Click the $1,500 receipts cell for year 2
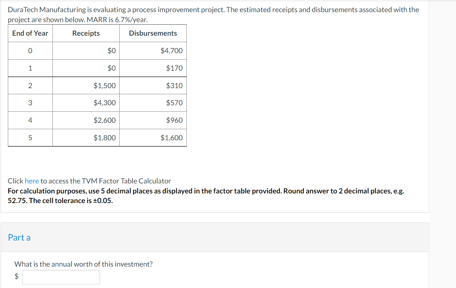Screen dimensions: 456x288 [x=105, y=85]
